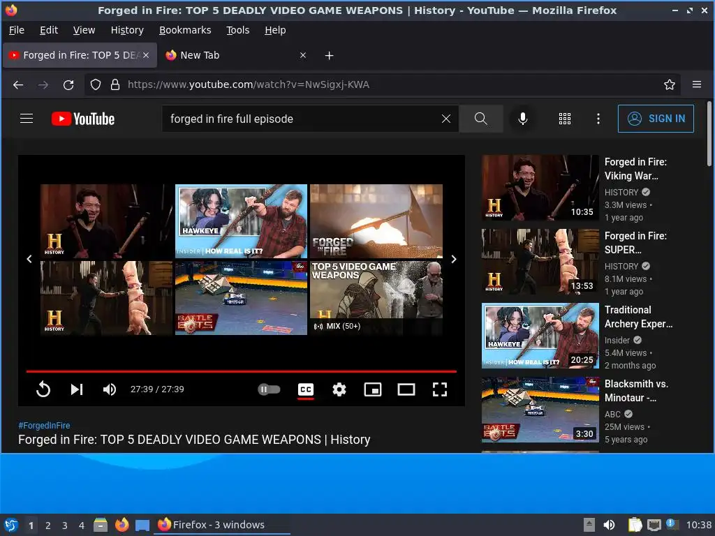Click the 3:30 BattleBots sidebar thumbnail
Viewport: 715px width, 536px height.
click(x=540, y=409)
